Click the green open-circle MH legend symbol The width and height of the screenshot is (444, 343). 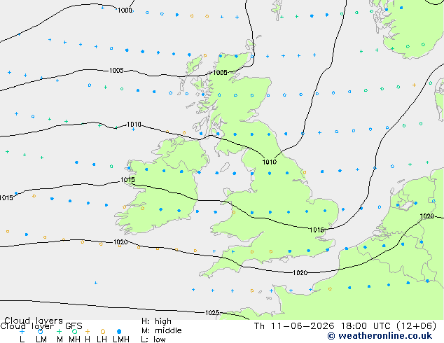[74, 331]
